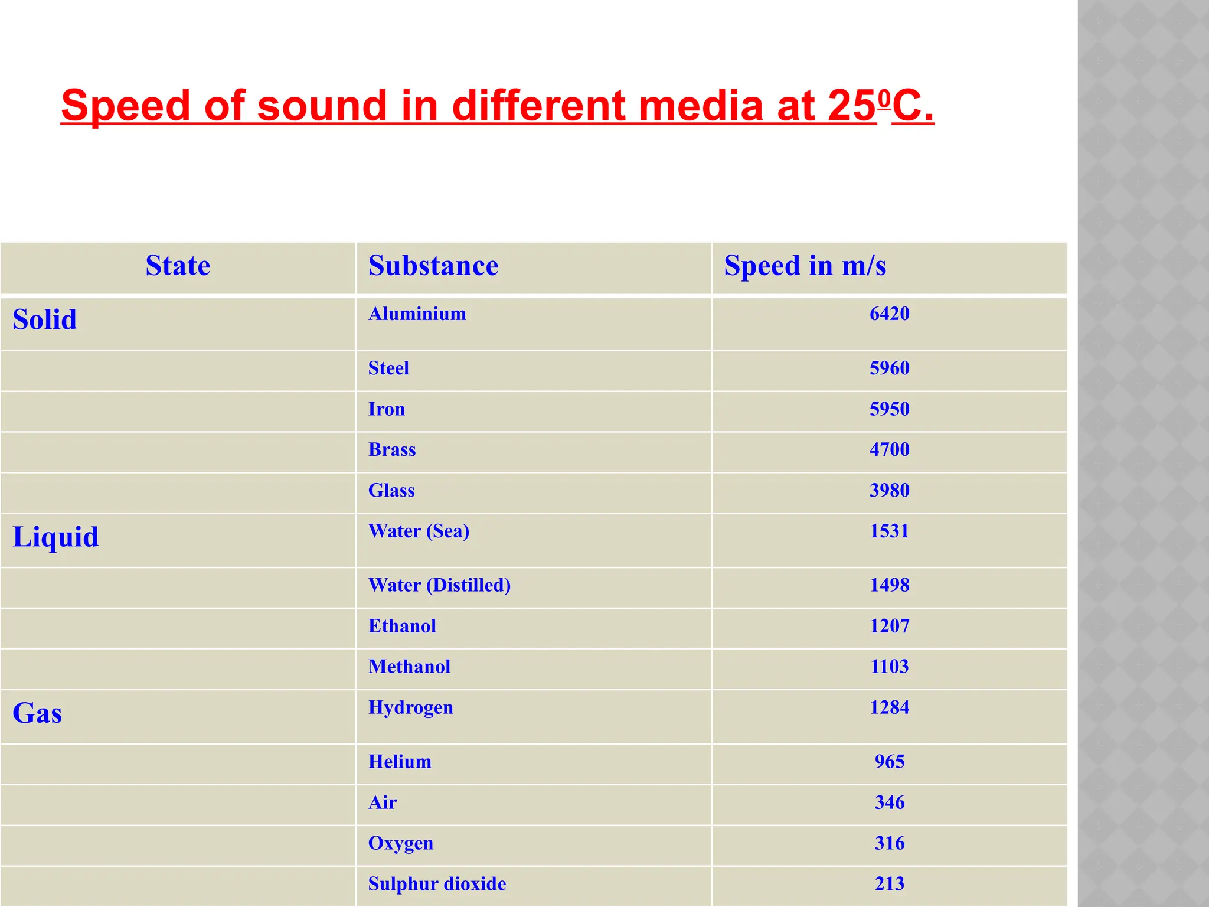Select the speed value 1531

889,531
